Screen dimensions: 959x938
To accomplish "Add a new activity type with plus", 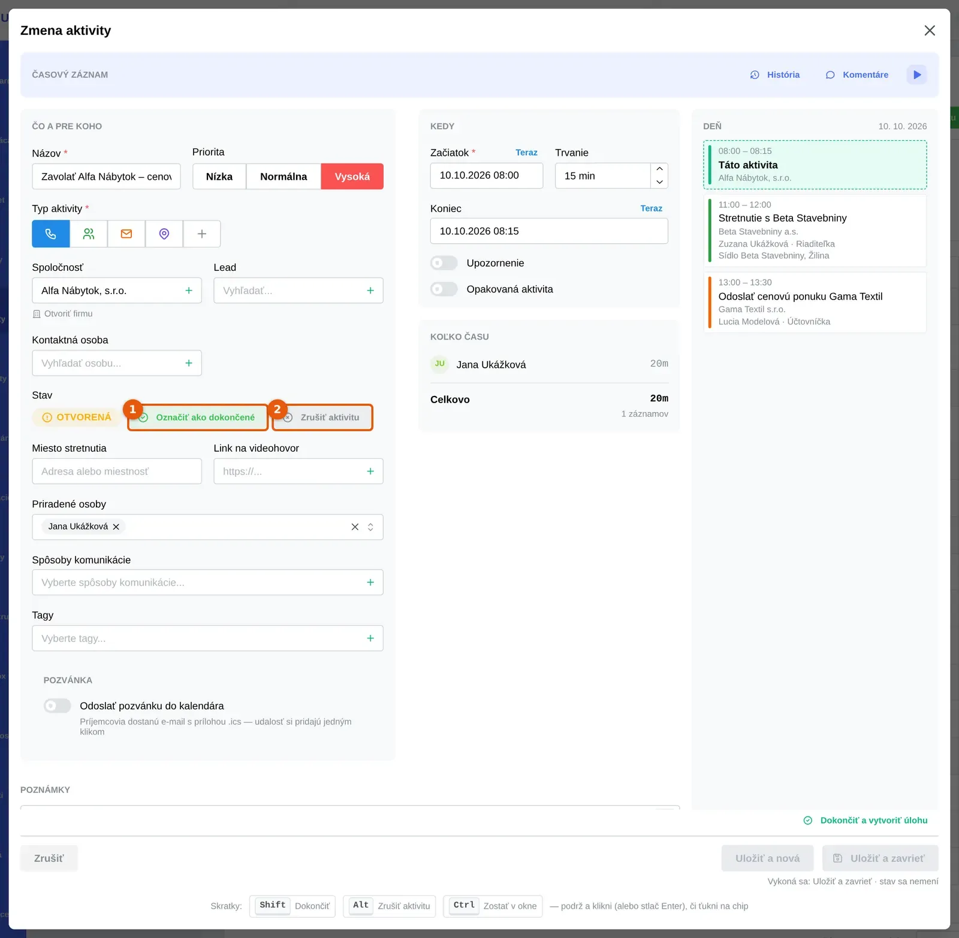I will coord(202,234).
